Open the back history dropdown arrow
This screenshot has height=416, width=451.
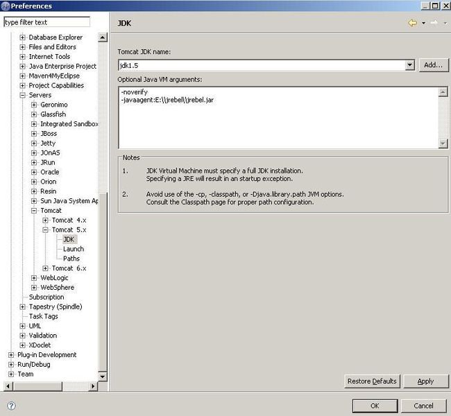[x=424, y=23]
